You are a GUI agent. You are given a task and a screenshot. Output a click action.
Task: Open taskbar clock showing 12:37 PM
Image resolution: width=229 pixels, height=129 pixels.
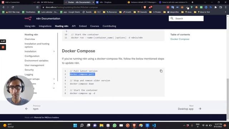[218, 125]
